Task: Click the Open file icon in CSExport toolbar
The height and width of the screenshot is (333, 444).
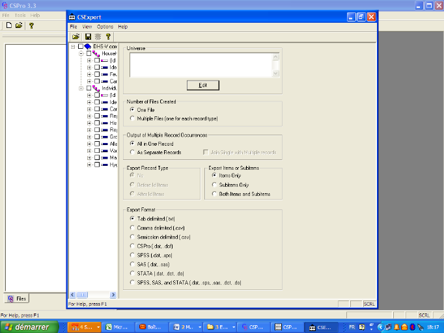Action: (76, 37)
